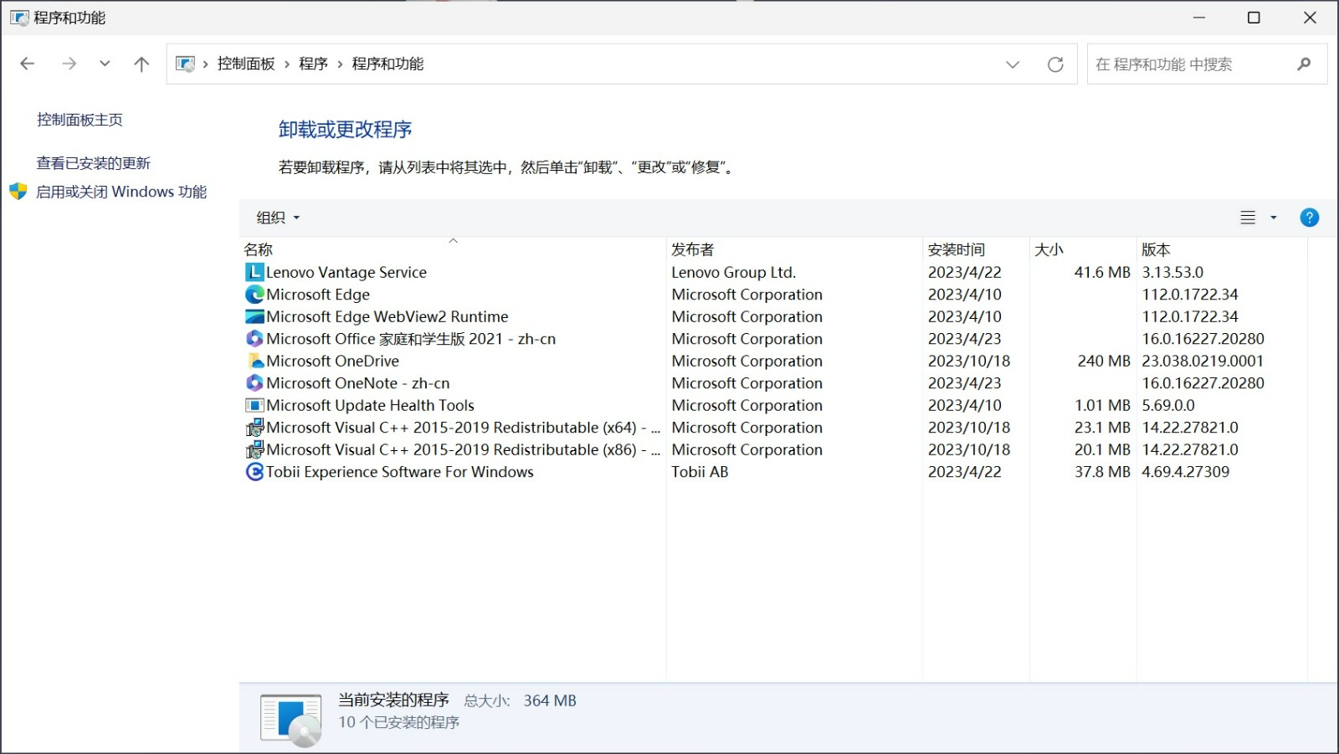The height and width of the screenshot is (754, 1339).
Task: Sort by the 名称 column header
Action: (453, 249)
